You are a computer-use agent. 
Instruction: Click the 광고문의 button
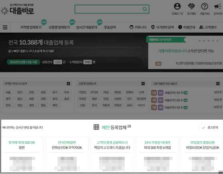tap(210, 127)
